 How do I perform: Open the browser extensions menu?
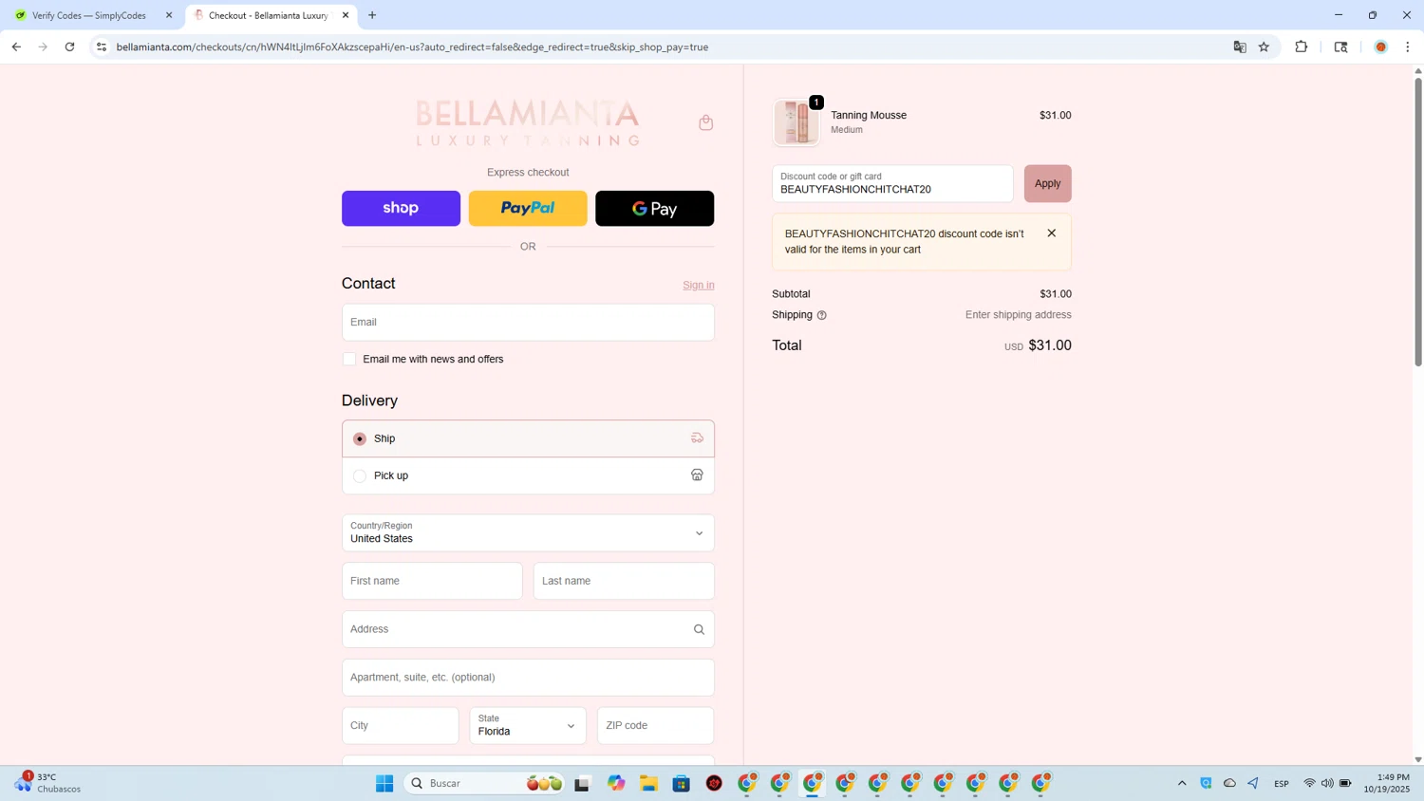(1302, 47)
